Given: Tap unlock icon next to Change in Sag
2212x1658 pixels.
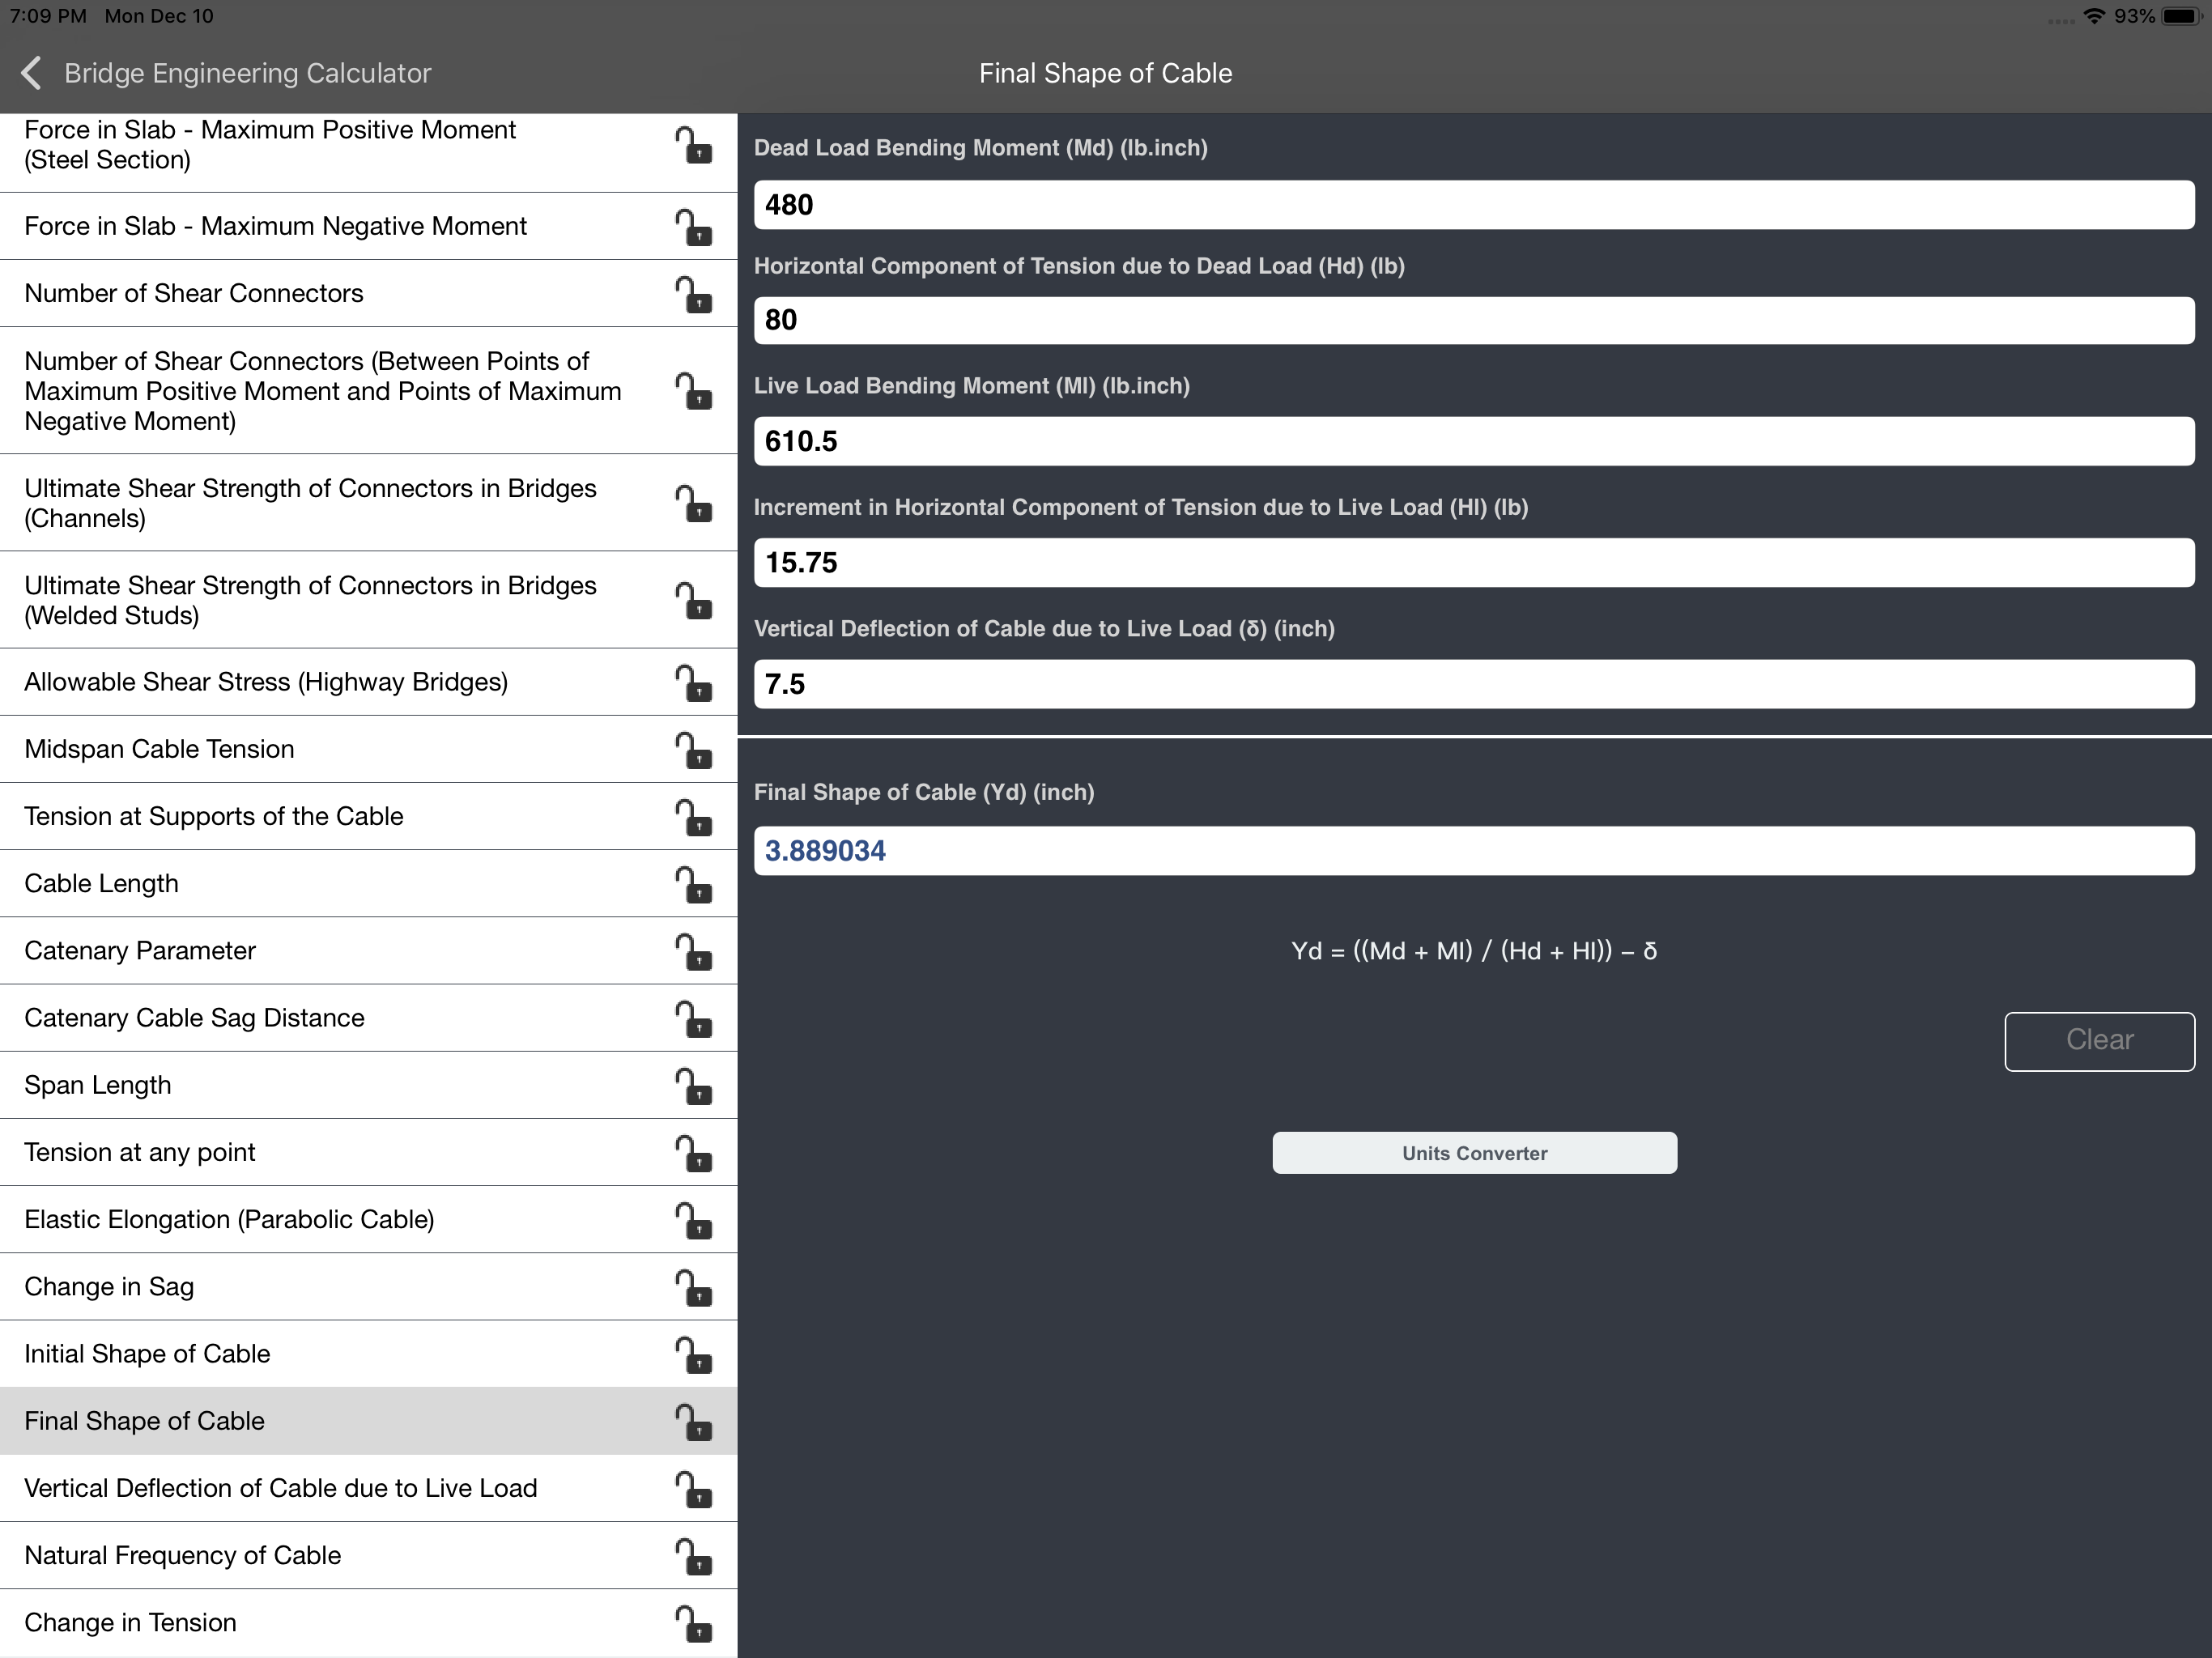Looking at the screenshot, I should coord(693,1287).
